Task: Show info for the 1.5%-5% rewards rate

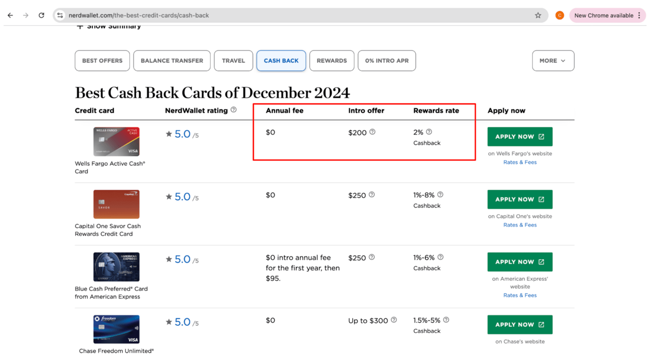Action: coord(446,320)
